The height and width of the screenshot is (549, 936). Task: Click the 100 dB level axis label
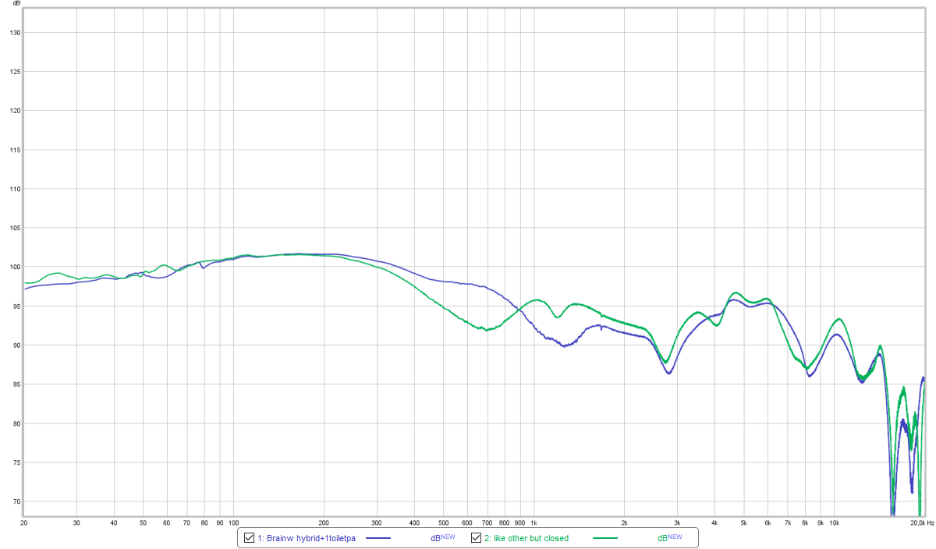tap(12, 267)
